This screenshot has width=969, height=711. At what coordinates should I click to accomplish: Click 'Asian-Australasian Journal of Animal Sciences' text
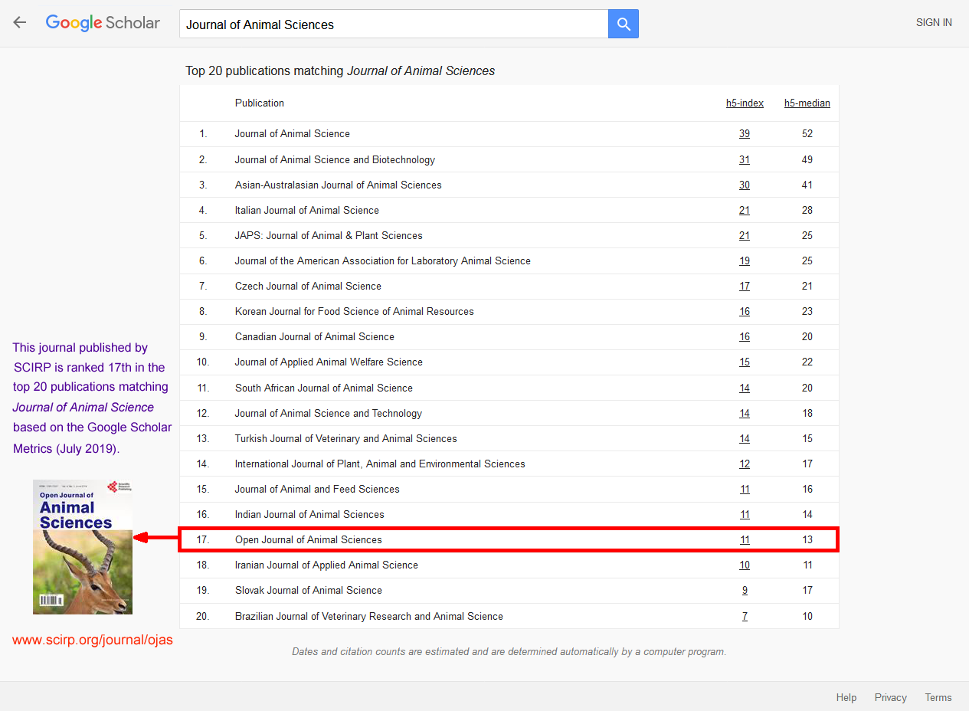(x=339, y=185)
